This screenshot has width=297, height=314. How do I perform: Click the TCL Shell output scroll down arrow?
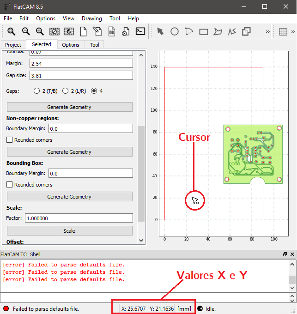click(292, 288)
